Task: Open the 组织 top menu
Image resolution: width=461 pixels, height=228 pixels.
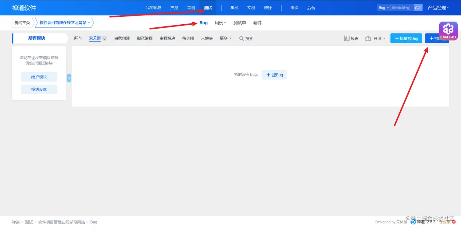Action: tap(295, 8)
